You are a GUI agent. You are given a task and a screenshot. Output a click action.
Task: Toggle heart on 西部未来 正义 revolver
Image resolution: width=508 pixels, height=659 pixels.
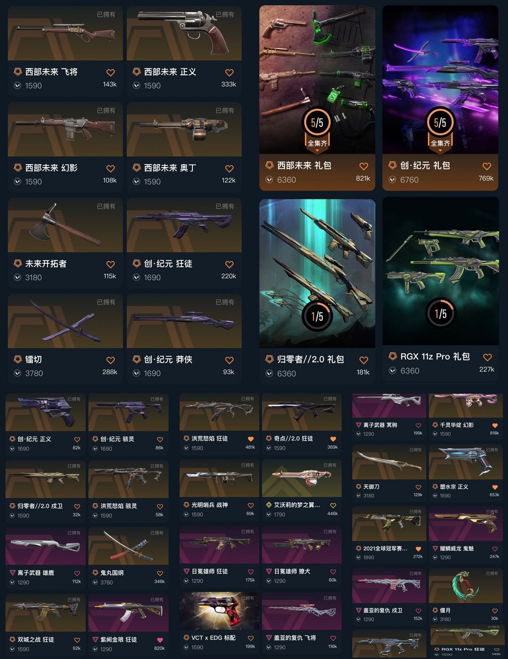(x=230, y=73)
